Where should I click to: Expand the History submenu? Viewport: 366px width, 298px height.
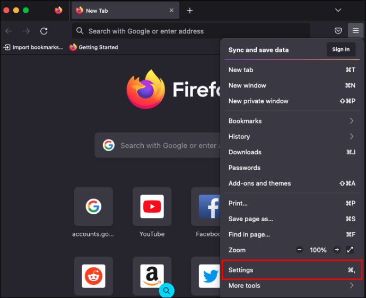click(292, 136)
